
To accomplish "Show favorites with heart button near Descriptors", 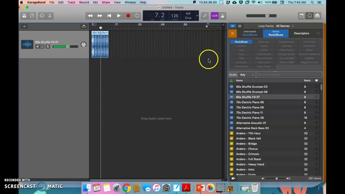I will [318, 33].
